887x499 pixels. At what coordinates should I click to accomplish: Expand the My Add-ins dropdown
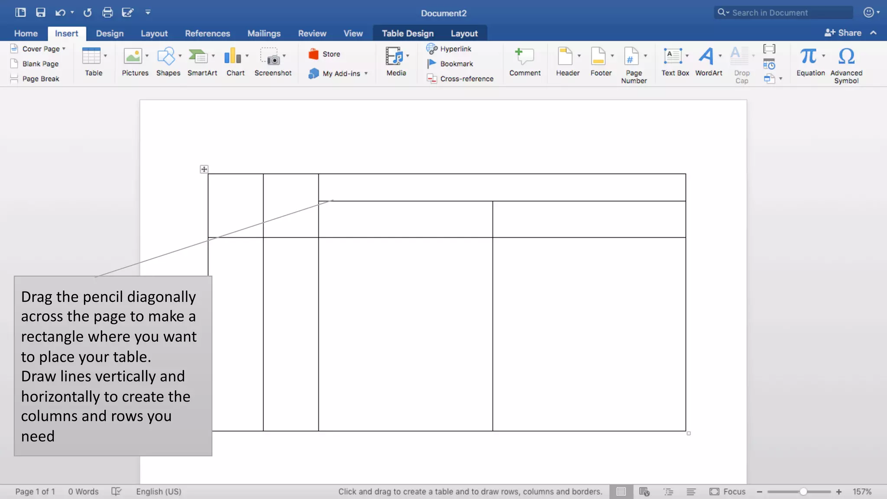point(366,74)
